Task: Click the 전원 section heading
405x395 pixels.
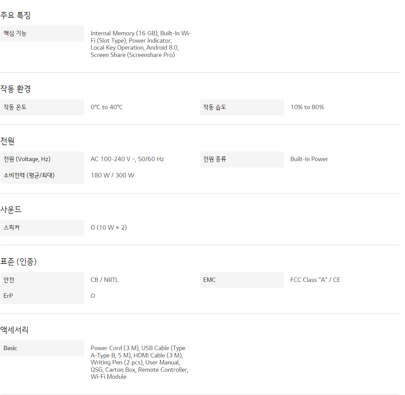Action: (x=7, y=141)
